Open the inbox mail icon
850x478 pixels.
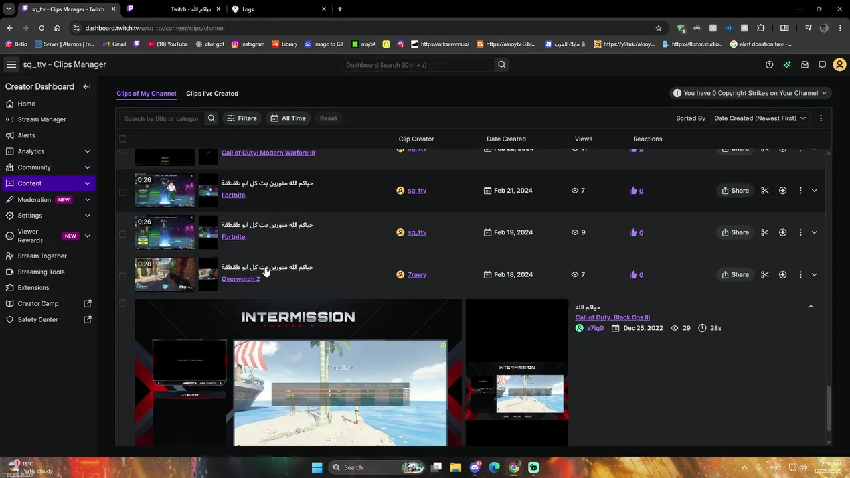point(804,64)
